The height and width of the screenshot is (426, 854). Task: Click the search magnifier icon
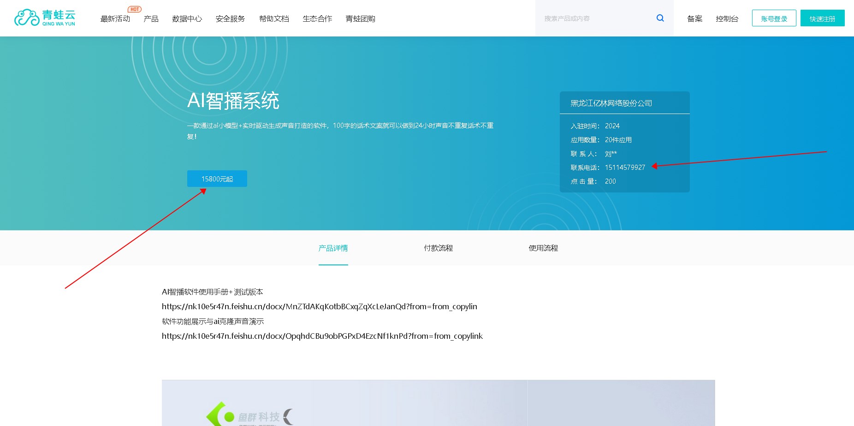tap(660, 18)
